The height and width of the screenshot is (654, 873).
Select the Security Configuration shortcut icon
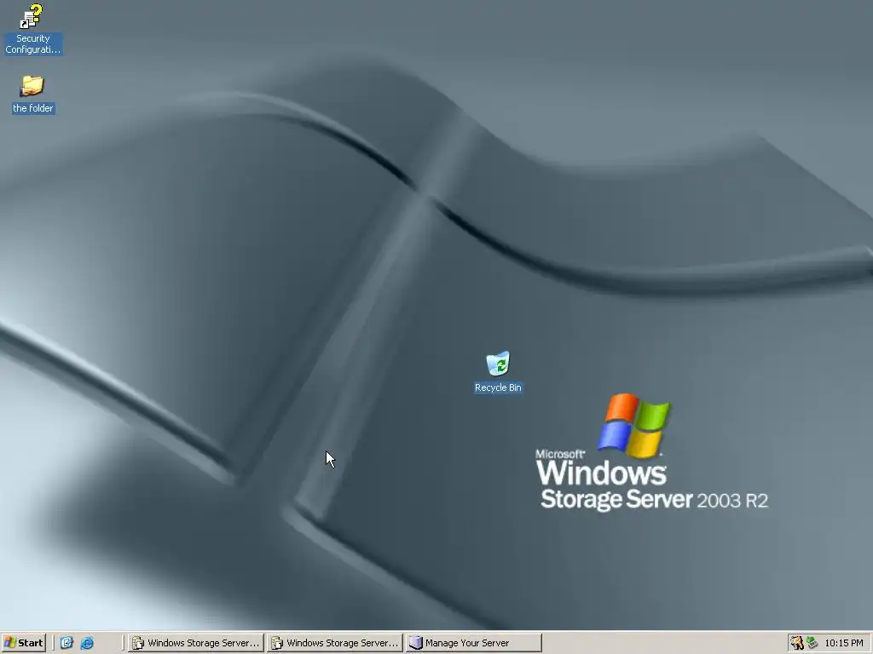(32, 29)
